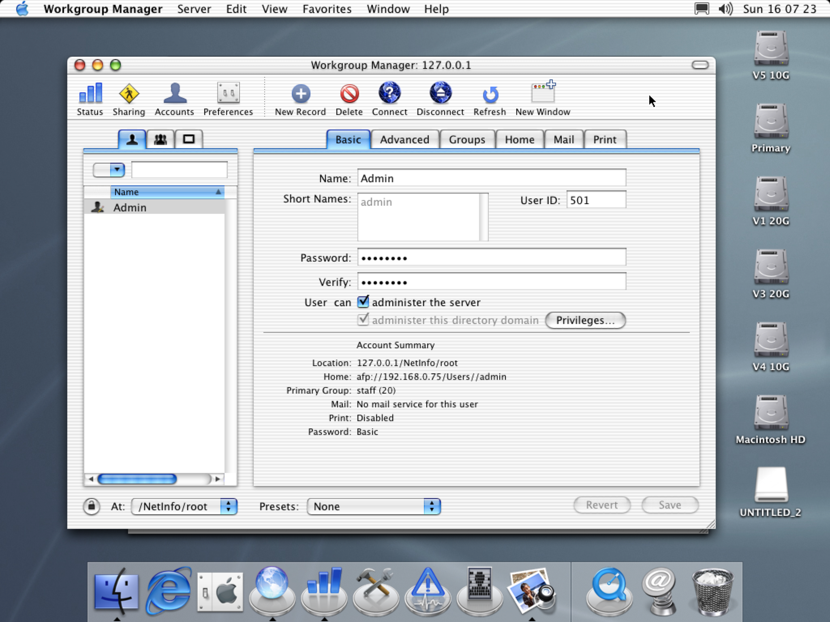This screenshot has height=622, width=830.
Task: Open the Server menu
Action: (x=194, y=9)
